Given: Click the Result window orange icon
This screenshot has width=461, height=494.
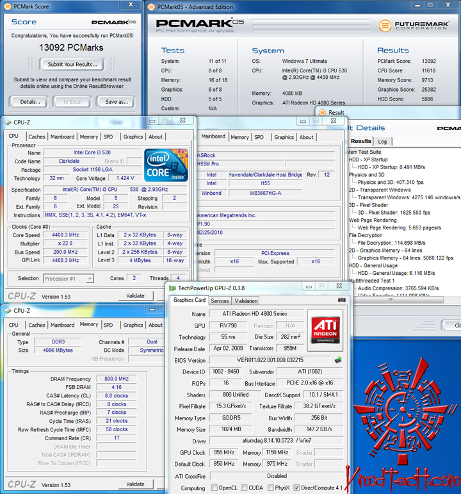Looking at the screenshot, I should click(x=322, y=113).
